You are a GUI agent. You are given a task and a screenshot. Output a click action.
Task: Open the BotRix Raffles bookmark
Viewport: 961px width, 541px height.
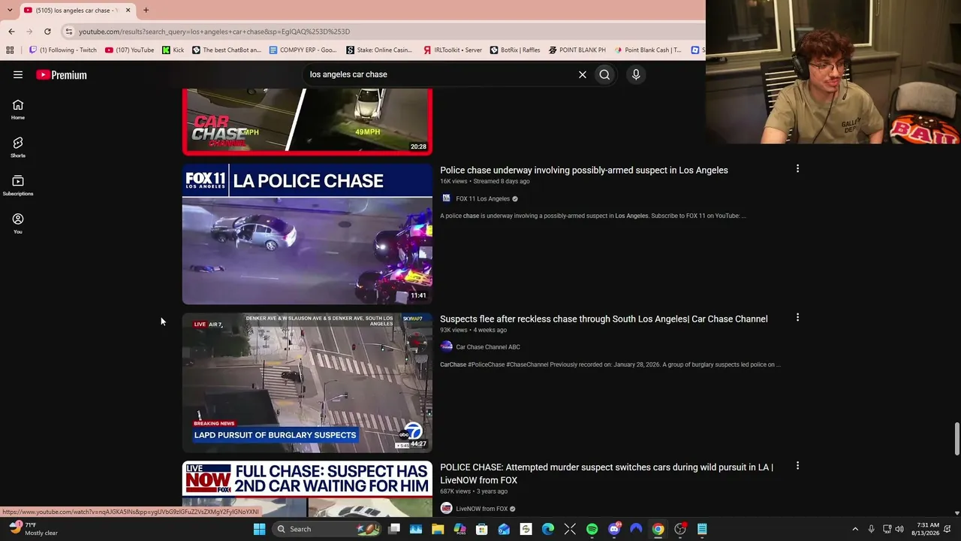point(515,50)
